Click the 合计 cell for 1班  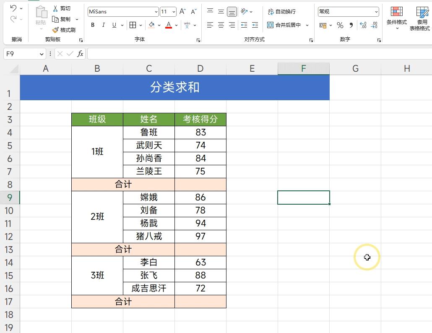tap(123, 184)
